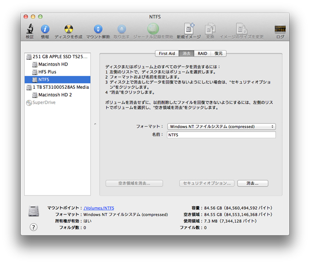The width and height of the screenshot is (310, 264).
Task: Click the NTFS volume icon in the sidebar
Action: pos(35,80)
